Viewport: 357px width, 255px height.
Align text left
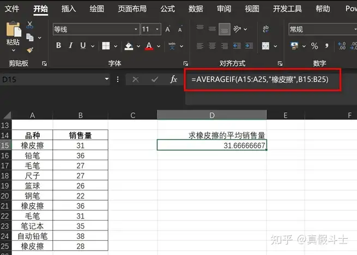pyautogui.click(x=200, y=46)
